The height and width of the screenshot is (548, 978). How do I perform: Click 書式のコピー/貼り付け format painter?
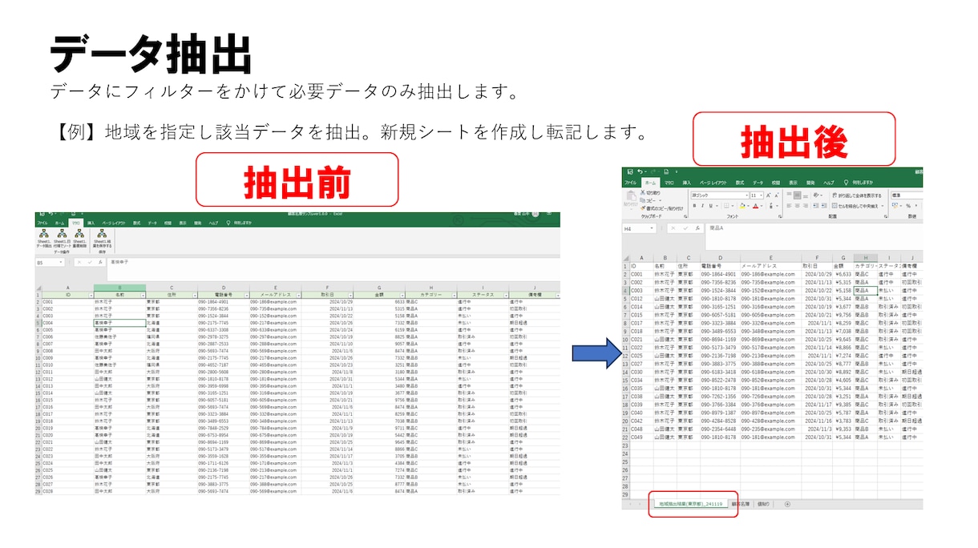(x=662, y=208)
